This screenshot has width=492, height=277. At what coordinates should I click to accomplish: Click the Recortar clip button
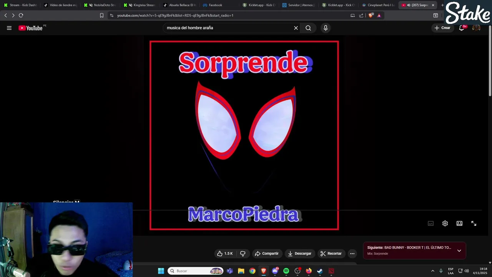click(x=331, y=254)
